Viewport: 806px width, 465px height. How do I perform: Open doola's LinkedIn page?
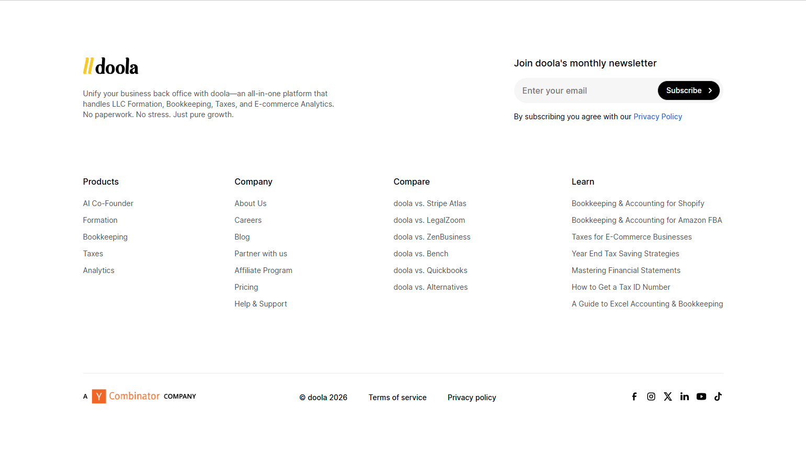point(684,396)
